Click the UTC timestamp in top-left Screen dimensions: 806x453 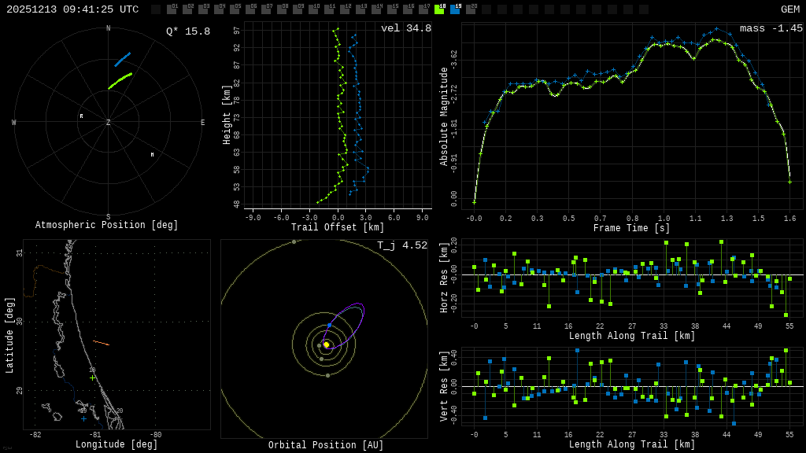tap(72, 9)
